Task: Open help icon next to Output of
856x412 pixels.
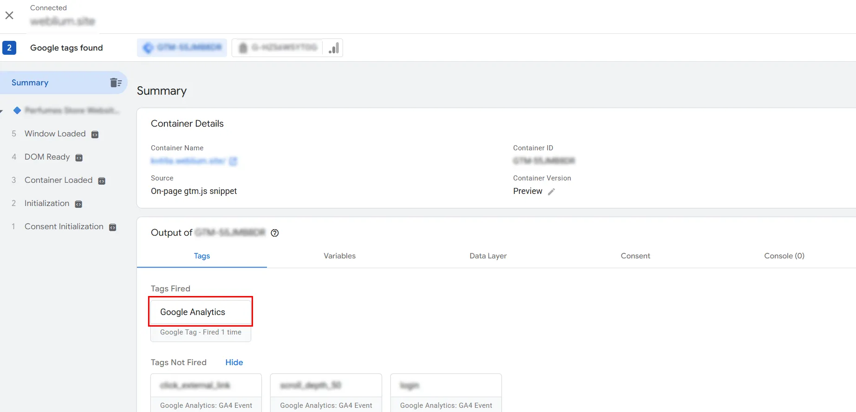Action: [x=275, y=233]
